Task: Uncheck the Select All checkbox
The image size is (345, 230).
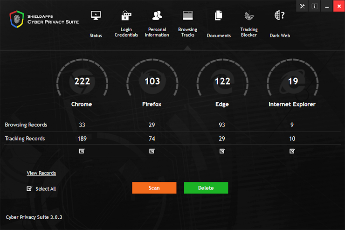Action: coord(29,188)
